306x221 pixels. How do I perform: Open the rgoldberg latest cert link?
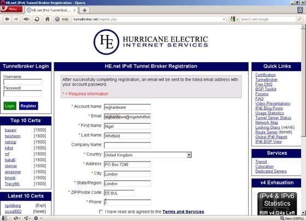[13, 206]
